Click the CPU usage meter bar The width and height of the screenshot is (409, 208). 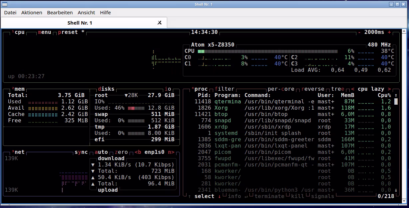[x=268, y=51]
